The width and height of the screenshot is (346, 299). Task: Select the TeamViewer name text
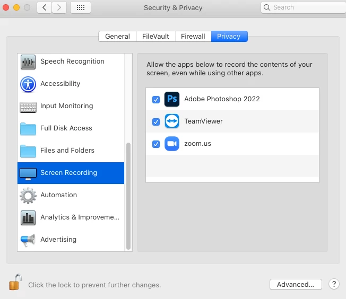point(203,121)
